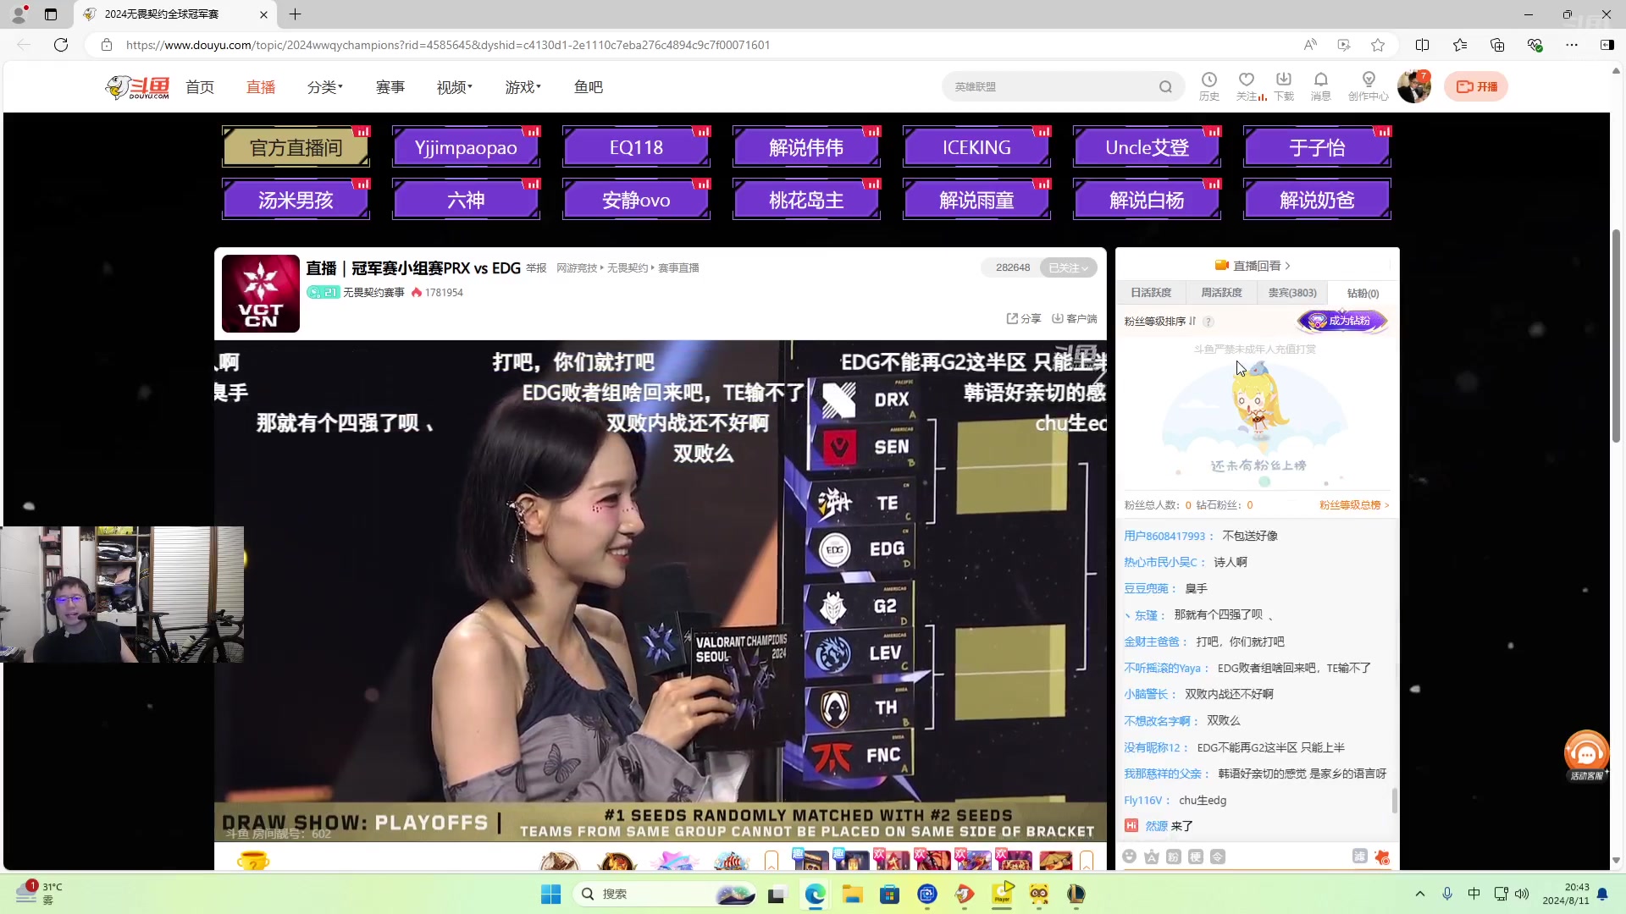Viewport: 1626px width, 914px height.
Task: Open the 消息 bell icon
Action: [x=1321, y=85]
